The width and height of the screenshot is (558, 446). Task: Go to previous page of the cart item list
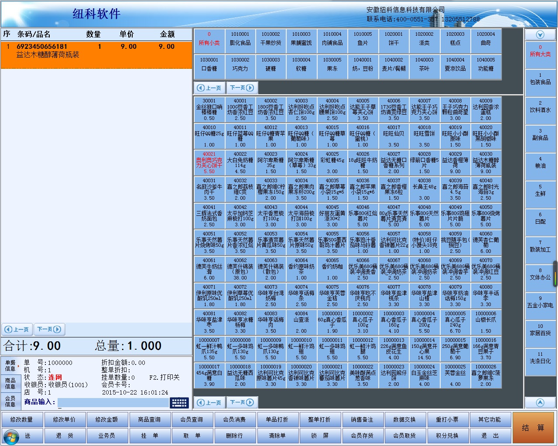point(17,329)
